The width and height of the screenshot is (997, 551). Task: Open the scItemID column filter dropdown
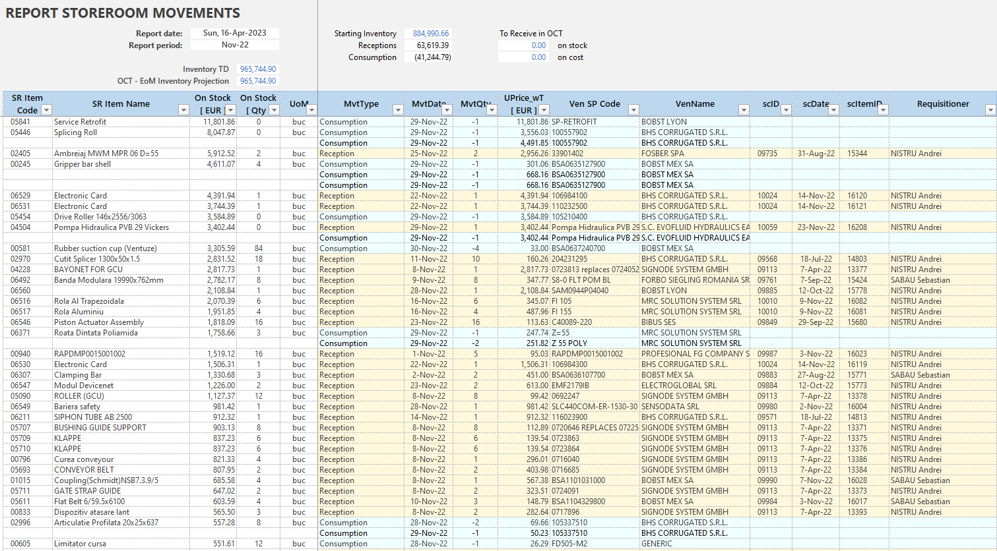point(883,110)
